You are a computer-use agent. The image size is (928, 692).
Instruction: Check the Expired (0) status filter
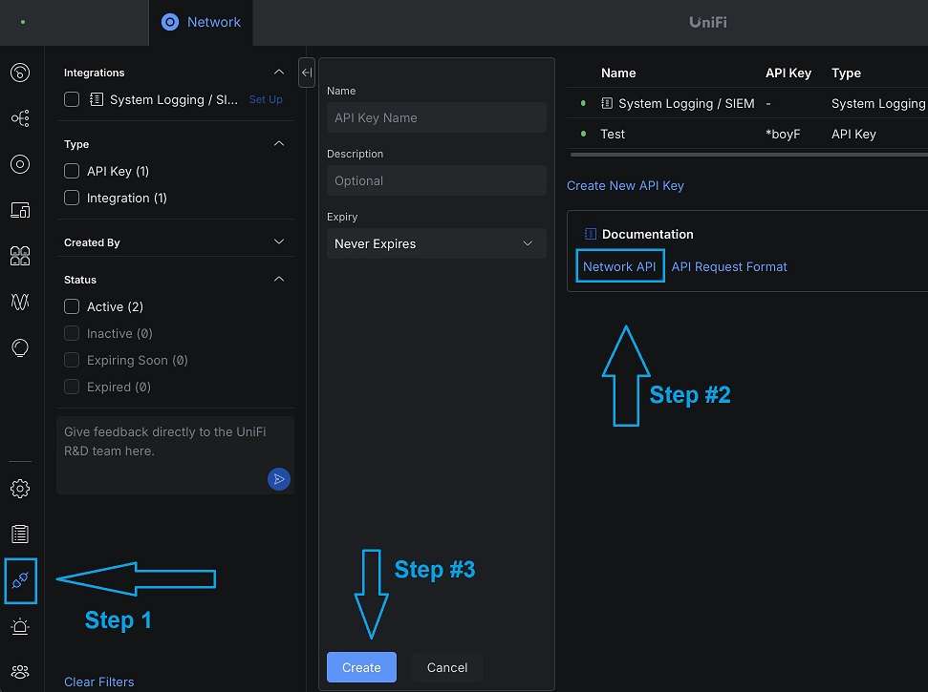[72, 388]
